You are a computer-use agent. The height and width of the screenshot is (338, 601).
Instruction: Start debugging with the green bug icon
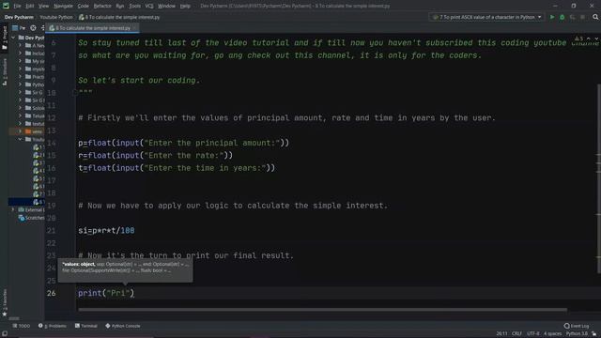tap(562, 17)
